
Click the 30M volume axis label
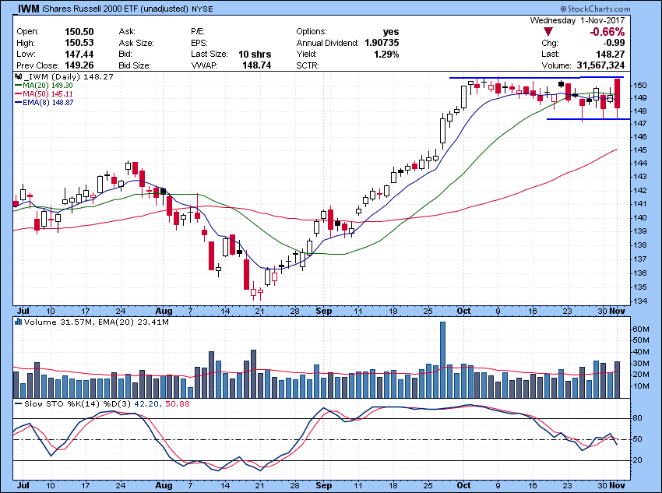(x=639, y=364)
